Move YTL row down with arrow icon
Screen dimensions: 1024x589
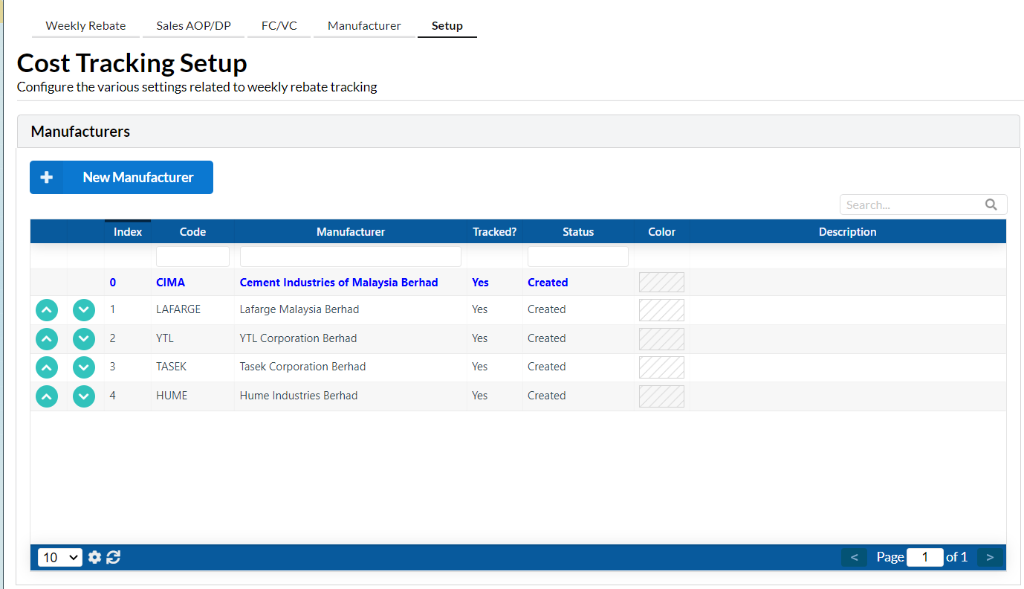(x=84, y=339)
